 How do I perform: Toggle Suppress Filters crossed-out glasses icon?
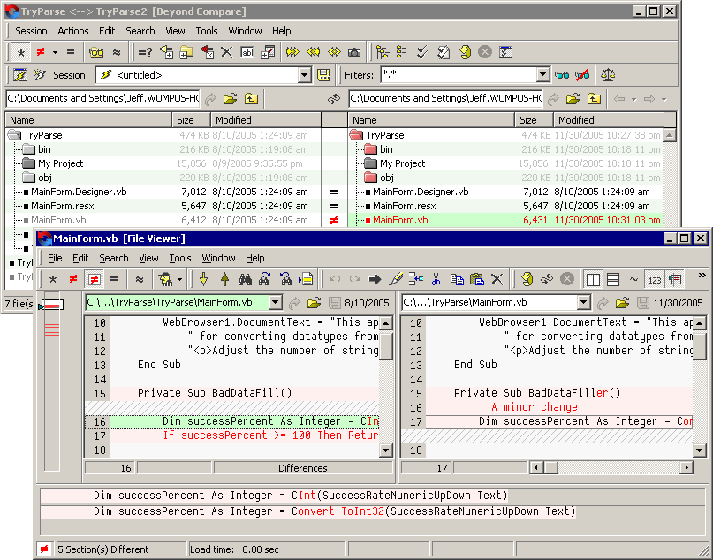582,75
